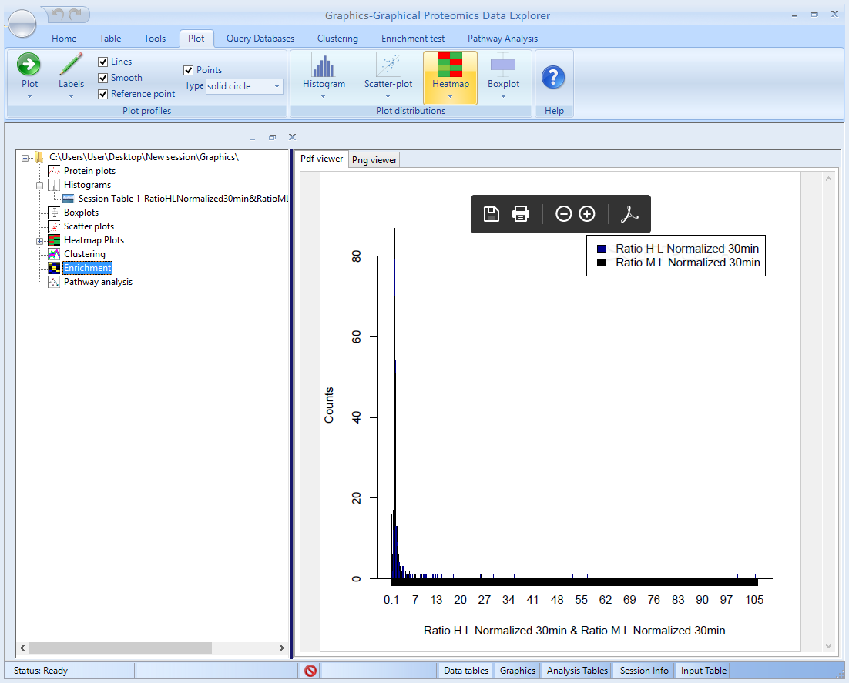This screenshot has width=849, height=683.
Task: Expand the Histogram dropdown arrow
Action: pos(324,97)
